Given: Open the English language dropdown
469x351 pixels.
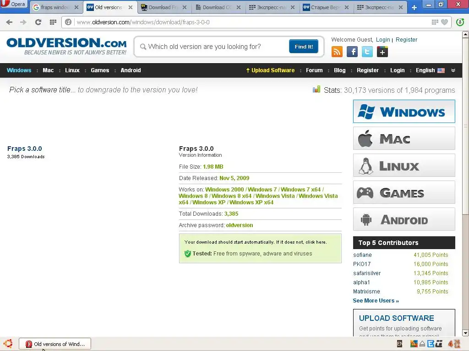Looking at the screenshot, I should pos(430,70).
